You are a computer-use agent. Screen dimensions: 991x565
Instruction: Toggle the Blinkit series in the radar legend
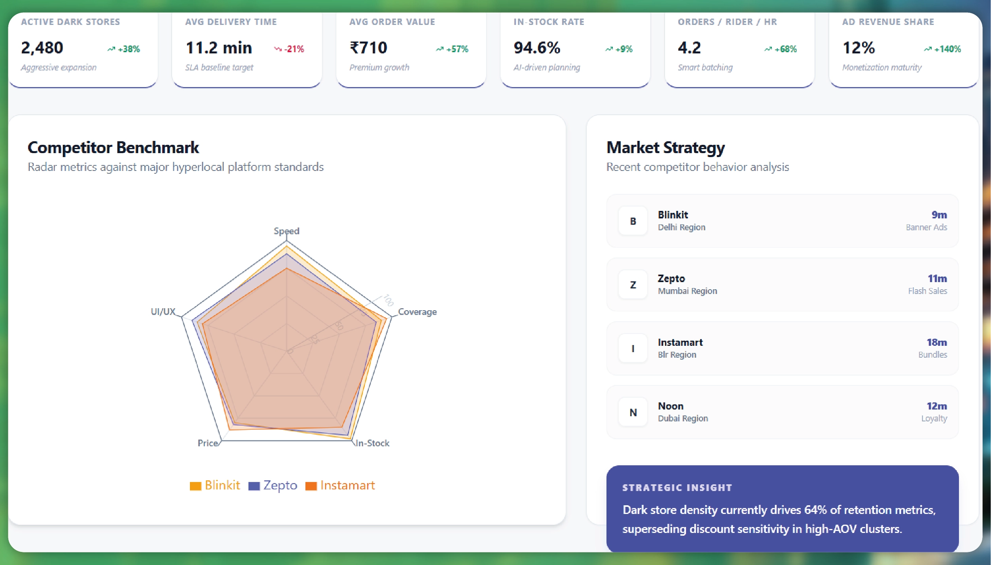point(216,485)
